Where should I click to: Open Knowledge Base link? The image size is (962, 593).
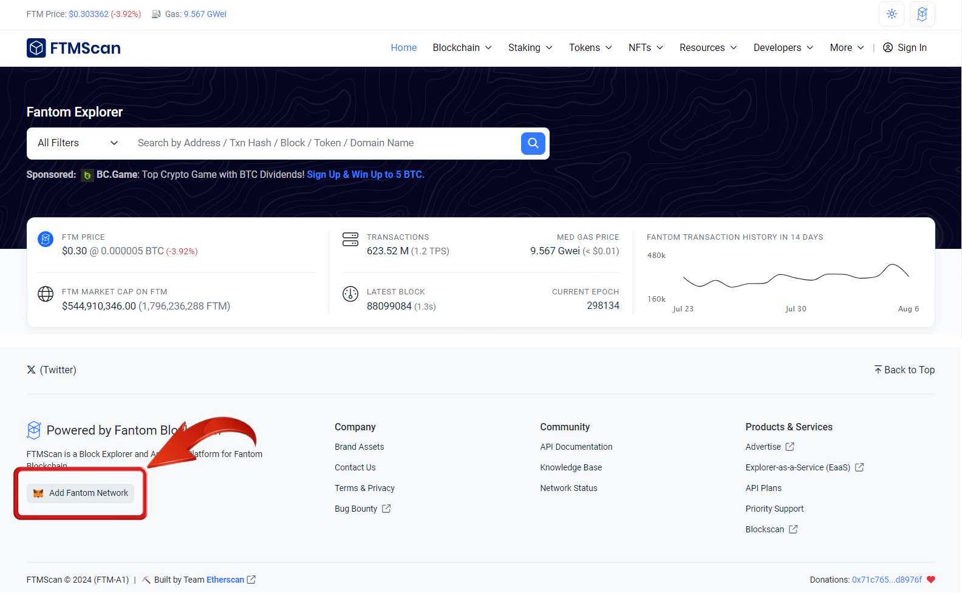coord(571,467)
